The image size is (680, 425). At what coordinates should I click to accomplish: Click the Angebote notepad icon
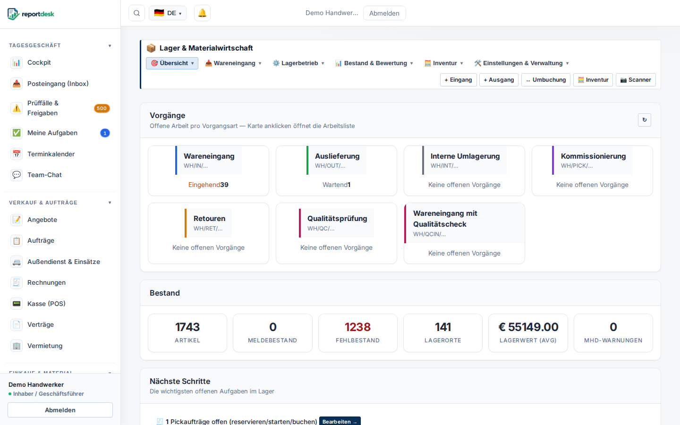[x=17, y=220]
